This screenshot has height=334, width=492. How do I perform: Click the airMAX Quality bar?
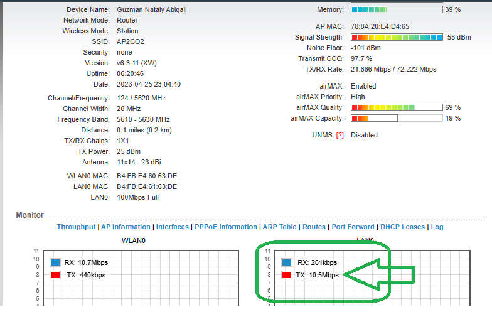(397, 107)
